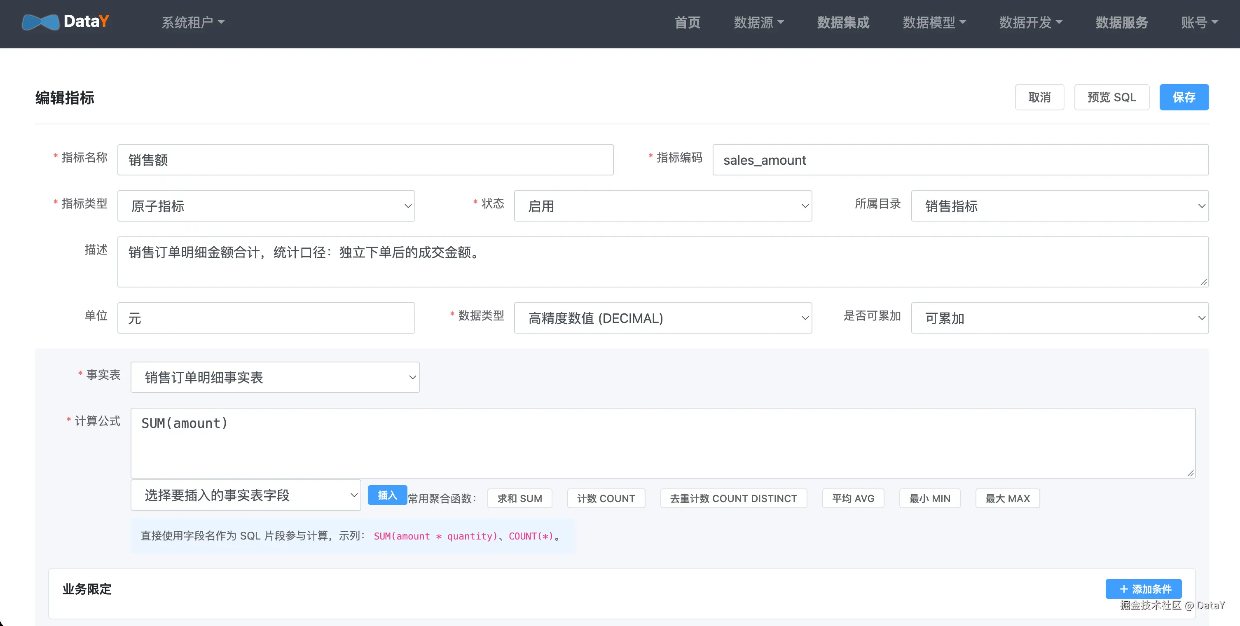Open the 是否可累加 dropdown
The height and width of the screenshot is (626, 1240).
pos(1060,318)
